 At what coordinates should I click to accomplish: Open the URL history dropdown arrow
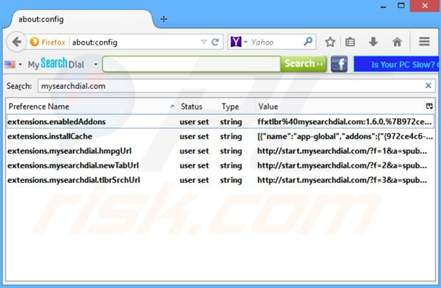204,42
